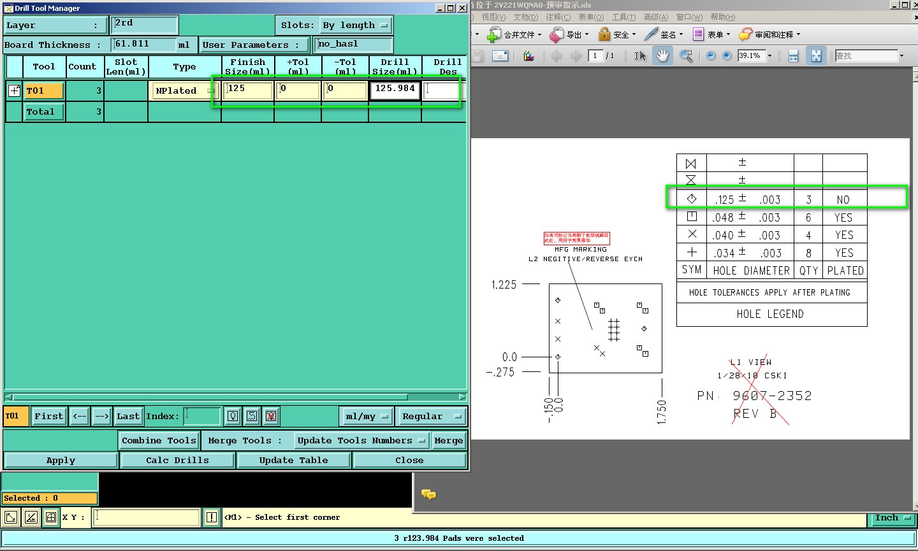Screen dimensions: 918x551
Task: Click the User Parameters button
Action: point(254,45)
